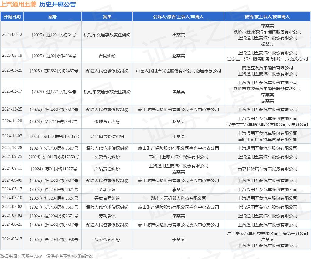Click the 历史开庭公告 blue heading

(58, 4)
